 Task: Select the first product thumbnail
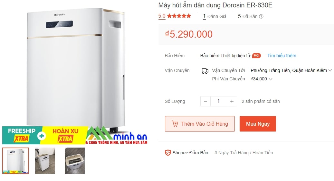tap(15, 161)
